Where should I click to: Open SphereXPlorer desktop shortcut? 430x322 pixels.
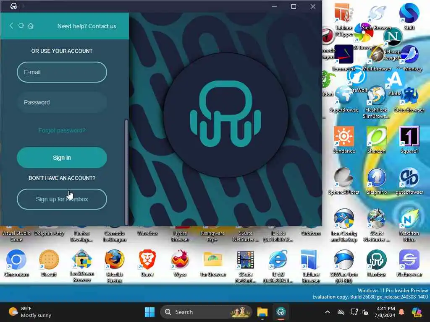pyautogui.click(x=343, y=181)
